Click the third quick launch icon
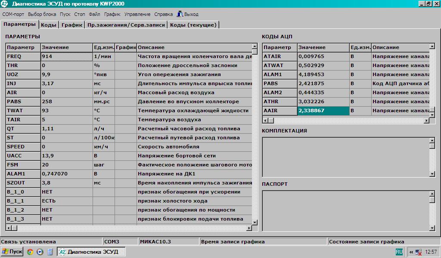Screen dimensions: 441x258 point(50,252)
